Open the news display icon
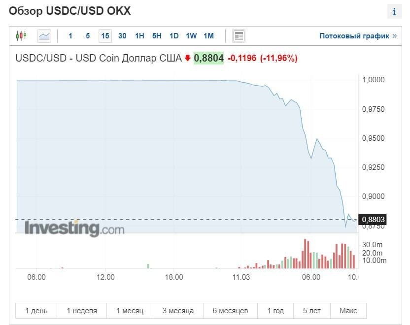Viewport: 410px width, 325px height. click(239, 35)
